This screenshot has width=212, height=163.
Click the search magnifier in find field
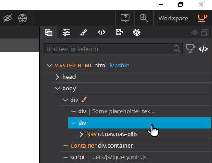tap(177, 49)
